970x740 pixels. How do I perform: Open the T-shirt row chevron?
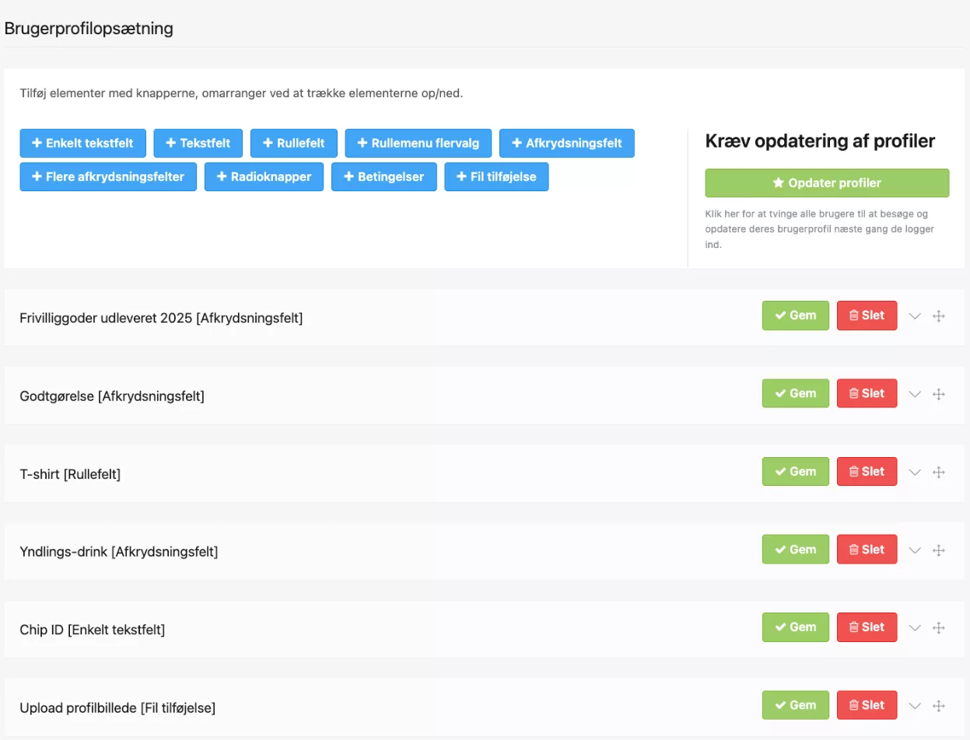915,472
